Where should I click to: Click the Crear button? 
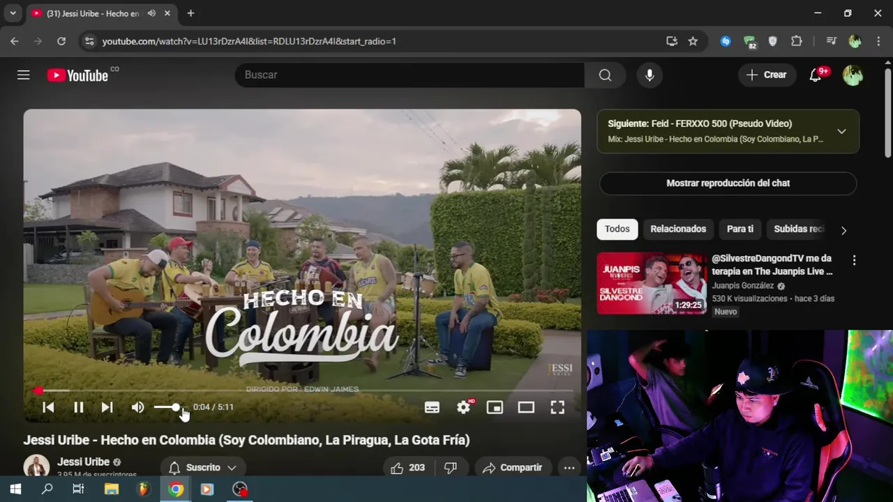coord(767,75)
